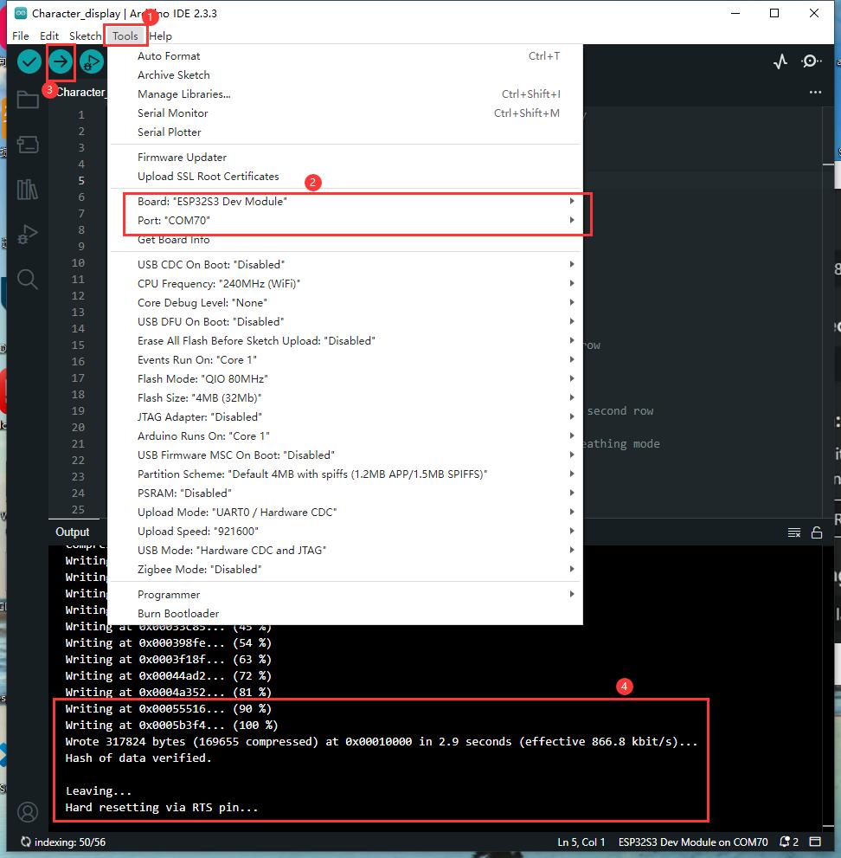The image size is (841, 858).
Task: Expand USB Firmware MSC On Boot submenu
Action: (345, 455)
